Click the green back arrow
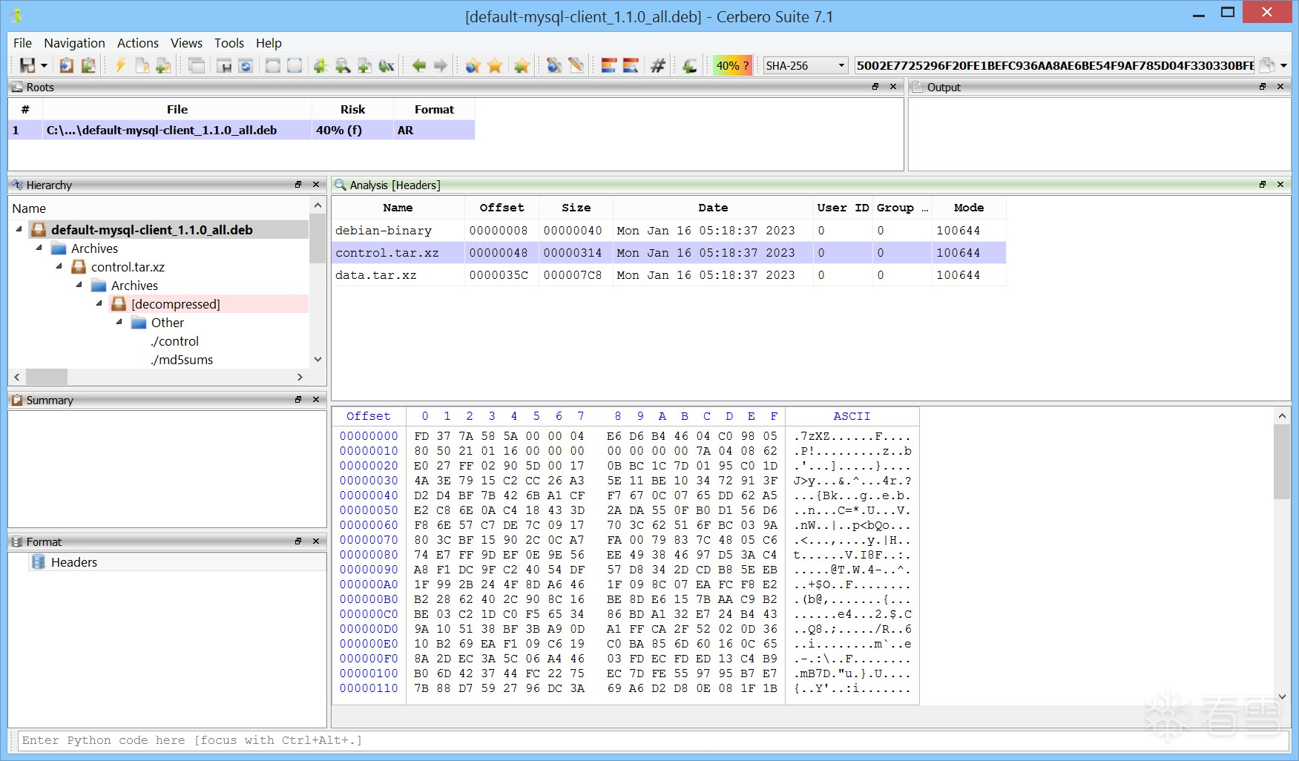Image resolution: width=1299 pixels, height=761 pixels. click(x=419, y=65)
